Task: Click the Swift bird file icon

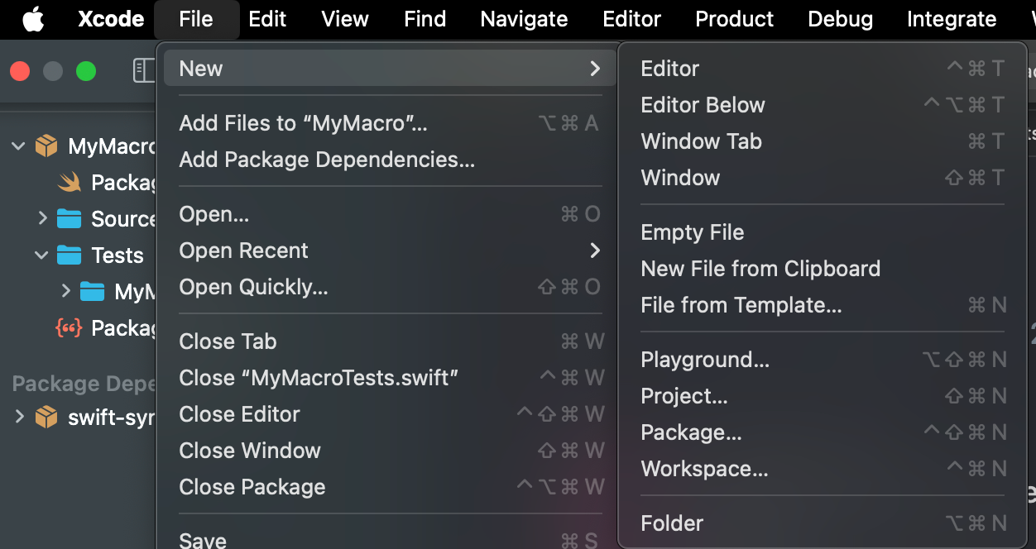Action: [x=70, y=182]
